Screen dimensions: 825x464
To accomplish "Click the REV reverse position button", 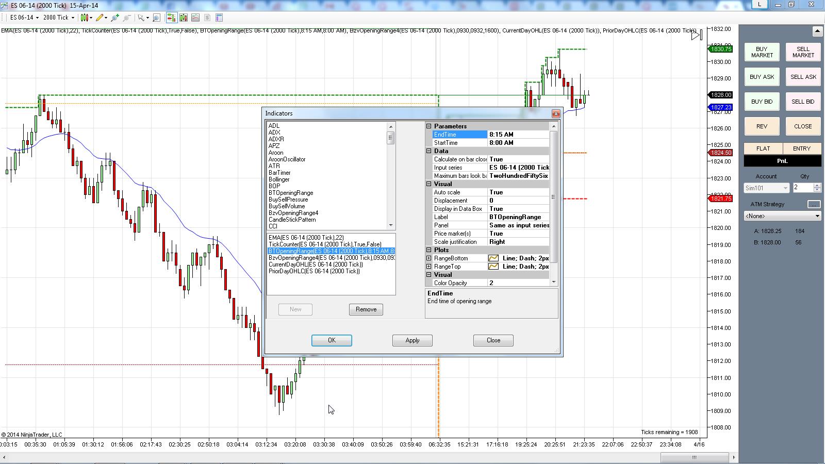I will (762, 126).
